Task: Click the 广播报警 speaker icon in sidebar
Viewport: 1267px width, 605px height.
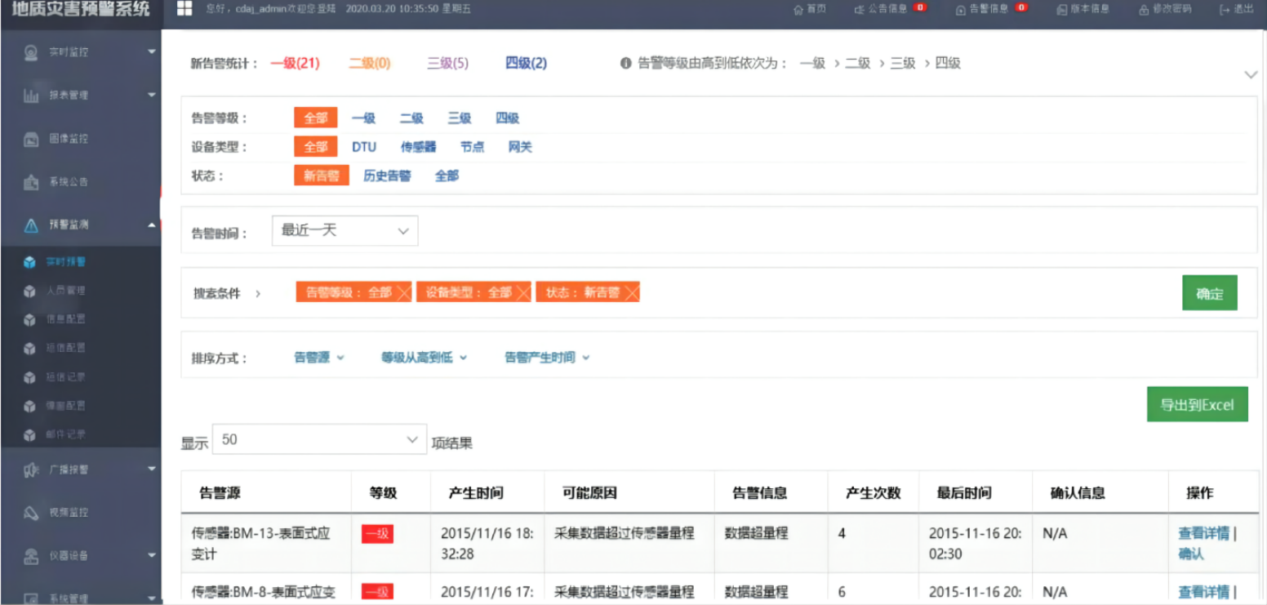Action: point(31,469)
